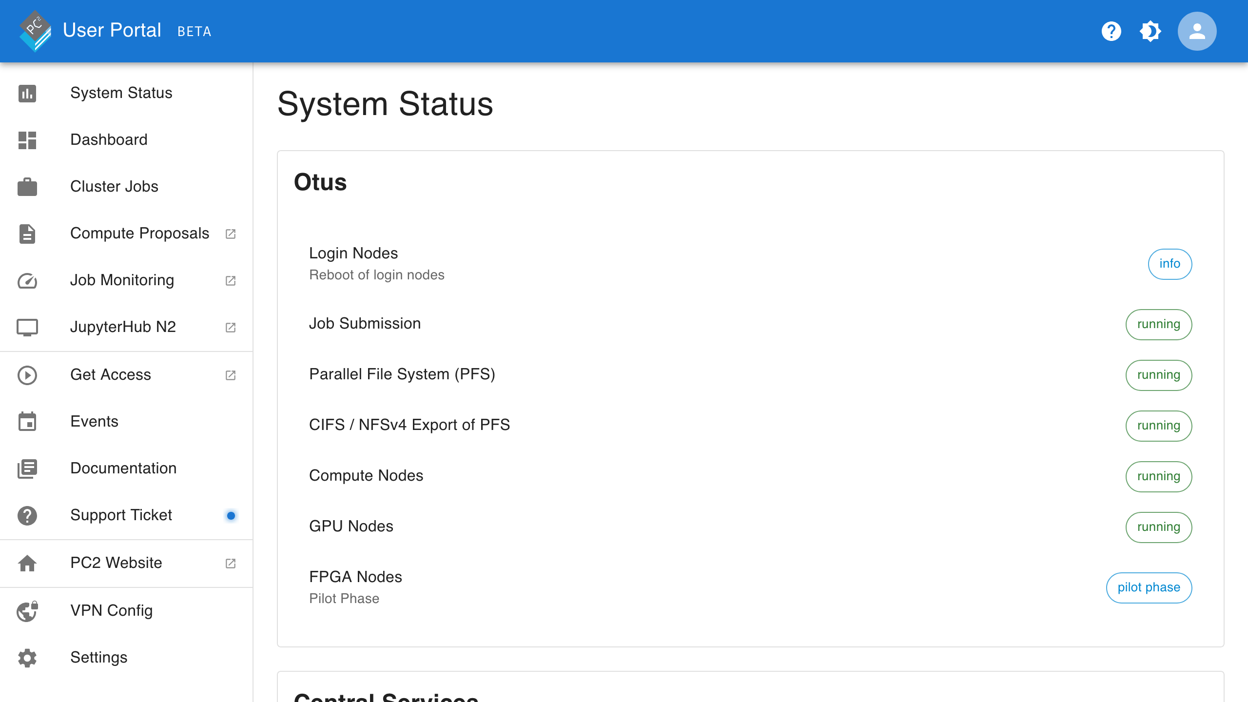1248x702 pixels.
Task: Open the PC2 Website link
Action: tap(116, 563)
